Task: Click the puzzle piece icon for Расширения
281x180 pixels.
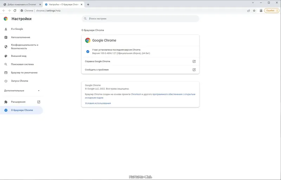Action: coord(6,102)
